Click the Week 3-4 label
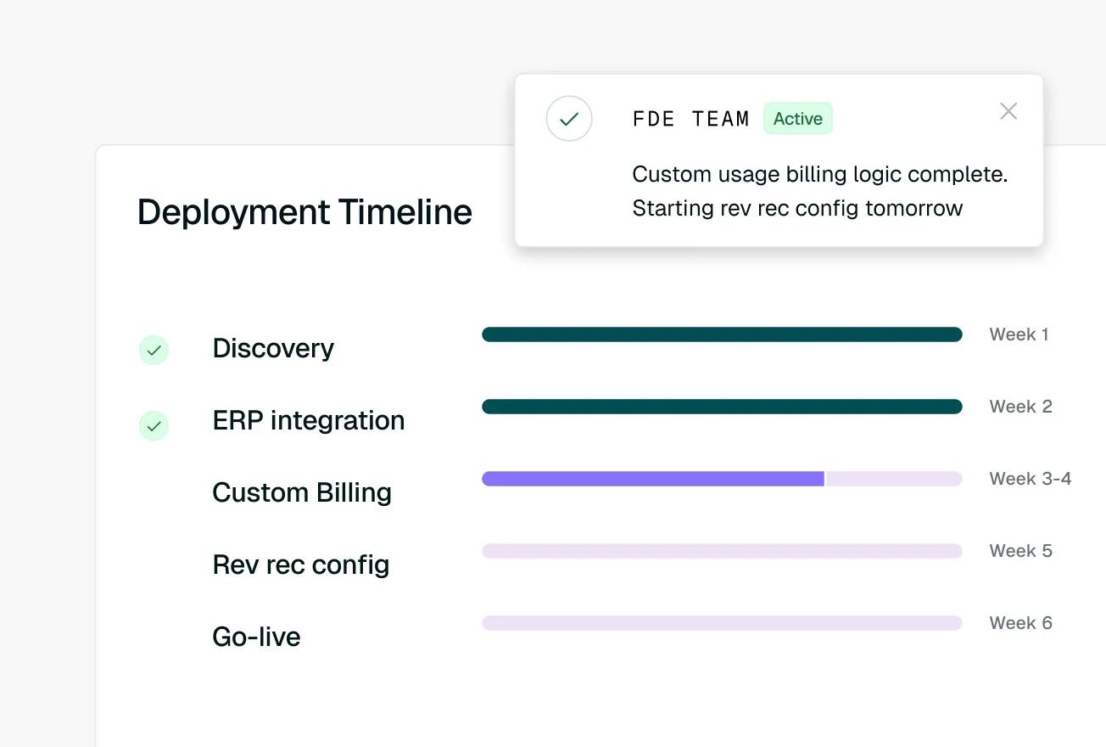 pos(1031,479)
